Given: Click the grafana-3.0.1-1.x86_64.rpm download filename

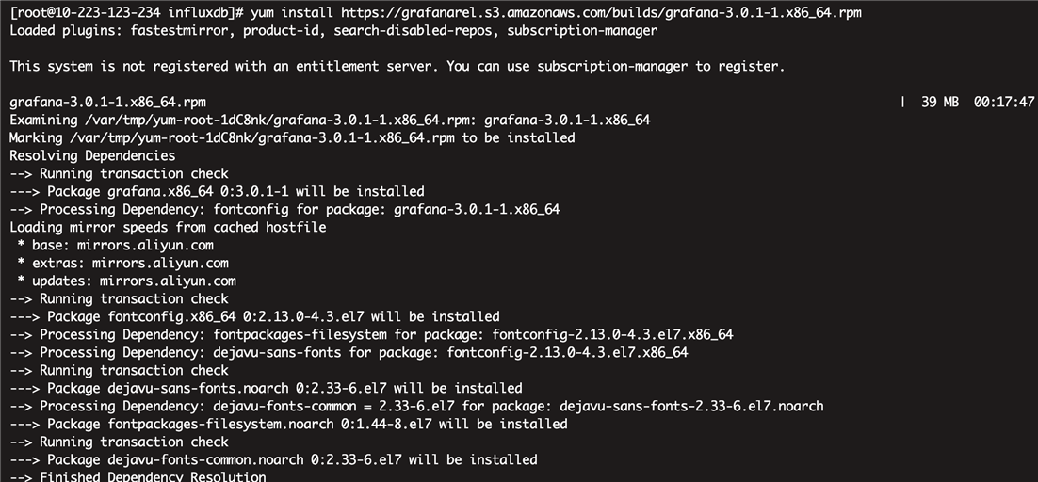Looking at the screenshot, I should click(108, 102).
